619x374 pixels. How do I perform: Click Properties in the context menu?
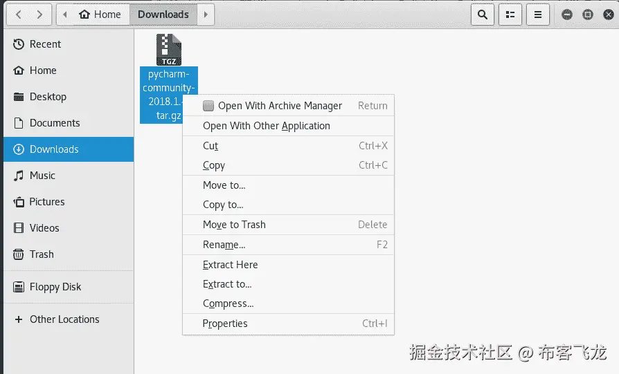pos(225,324)
